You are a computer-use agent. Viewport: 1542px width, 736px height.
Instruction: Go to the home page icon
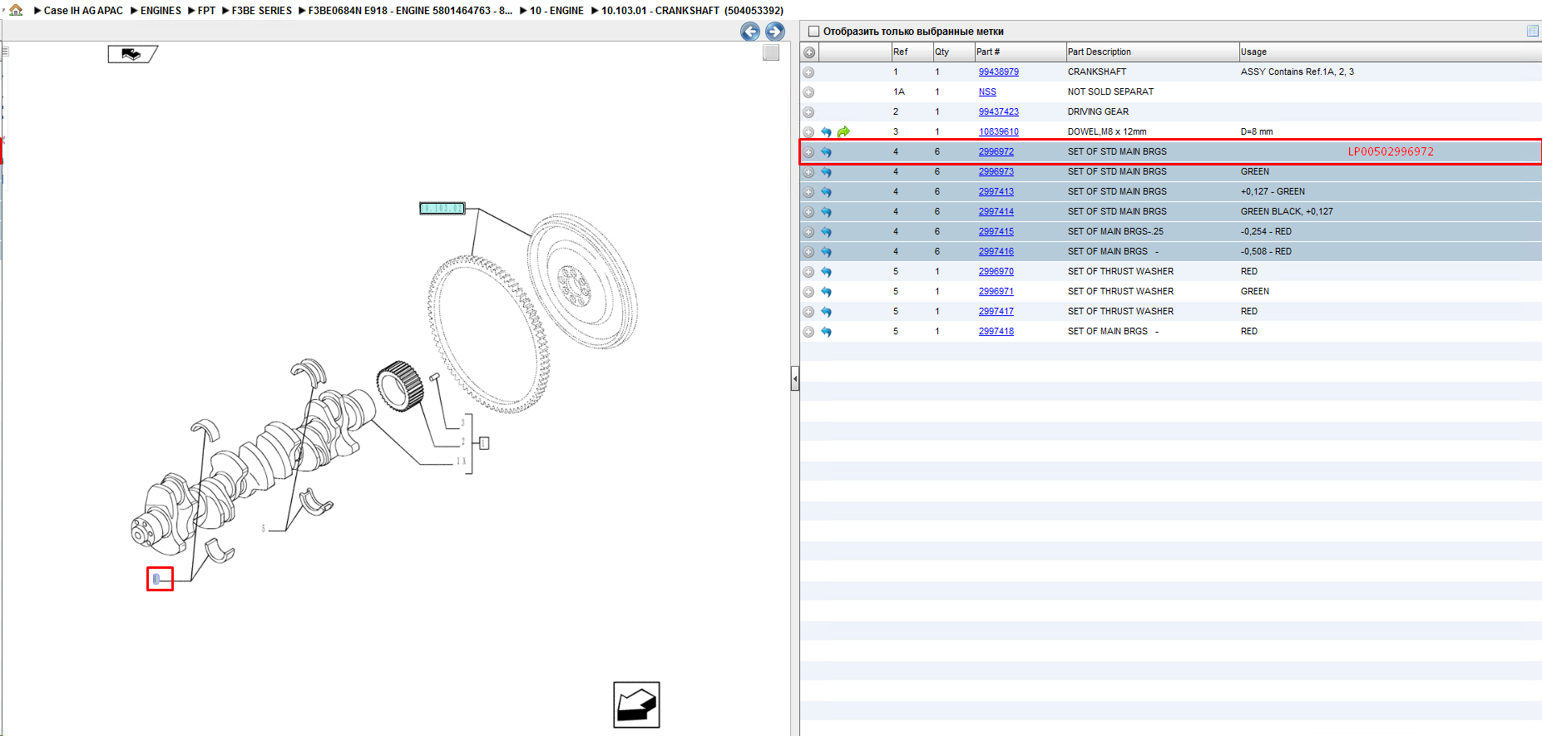[16, 10]
